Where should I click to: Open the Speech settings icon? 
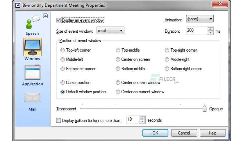[x=33, y=23]
